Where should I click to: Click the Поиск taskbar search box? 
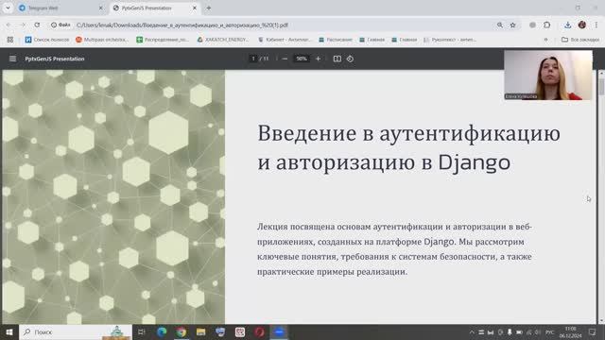pos(76,331)
